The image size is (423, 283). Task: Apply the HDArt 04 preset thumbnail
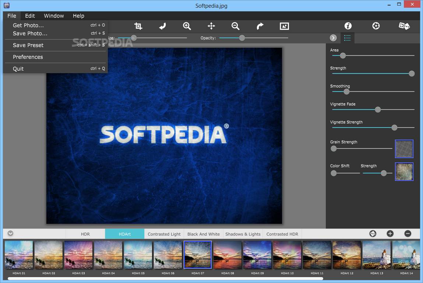pos(108,255)
